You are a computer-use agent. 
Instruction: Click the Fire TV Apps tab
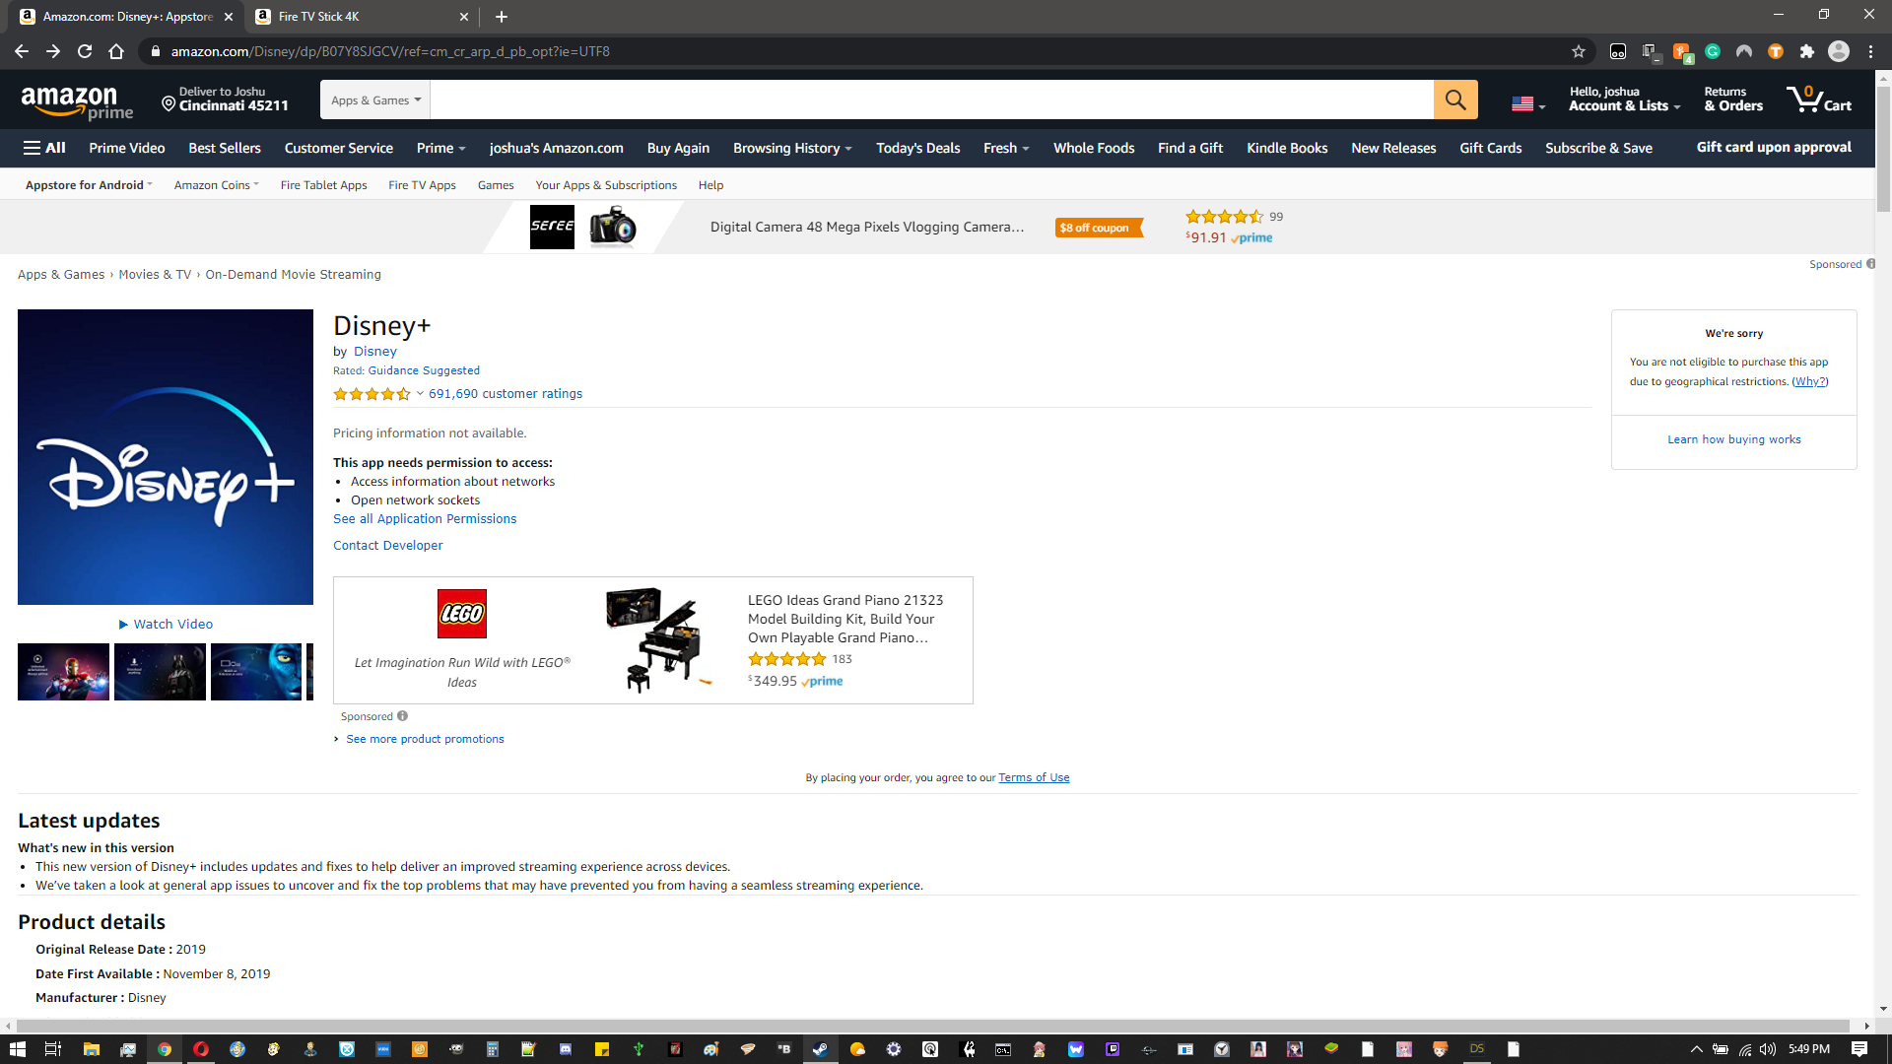421,184
